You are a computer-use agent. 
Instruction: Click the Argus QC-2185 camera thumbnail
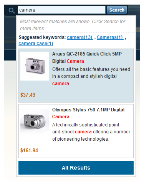[x=35, y=66]
